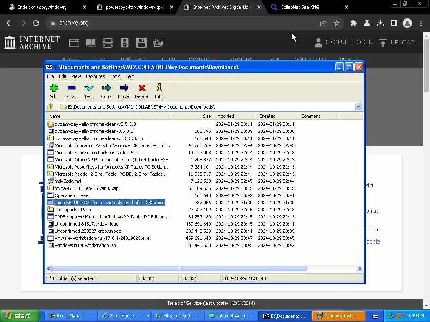Open Internet Archive video film icon

tap(108, 43)
